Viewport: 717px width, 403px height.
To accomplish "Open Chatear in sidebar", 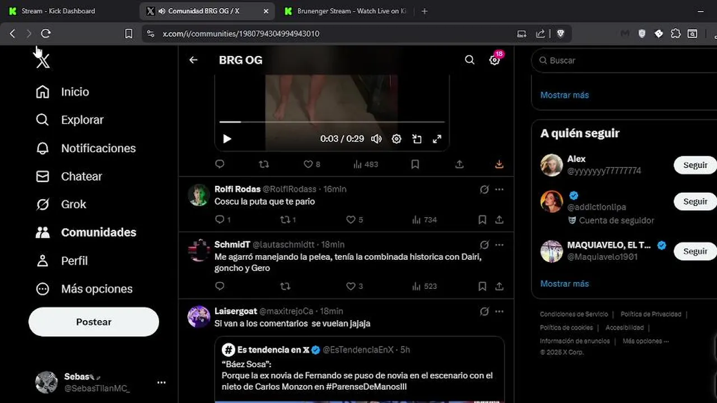I will click(x=68, y=176).
